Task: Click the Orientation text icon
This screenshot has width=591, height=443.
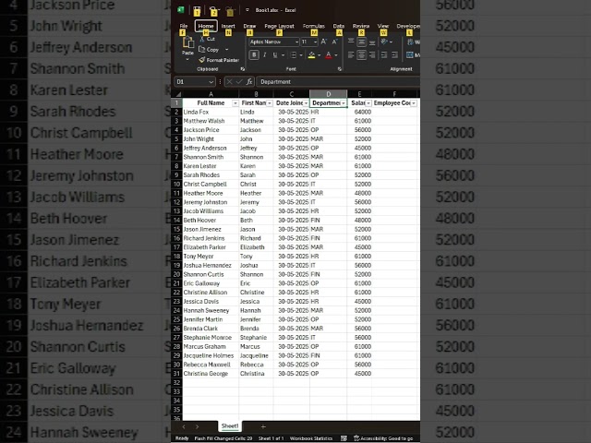Action: 384,42
